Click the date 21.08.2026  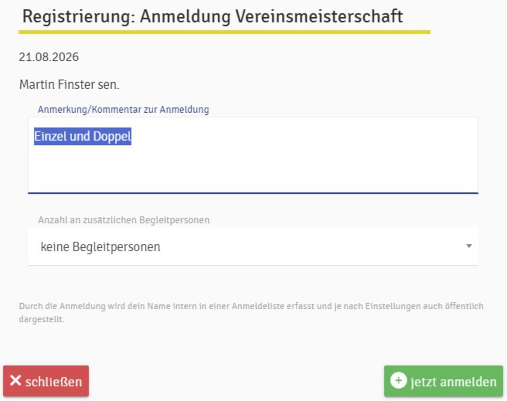click(49, 57)
